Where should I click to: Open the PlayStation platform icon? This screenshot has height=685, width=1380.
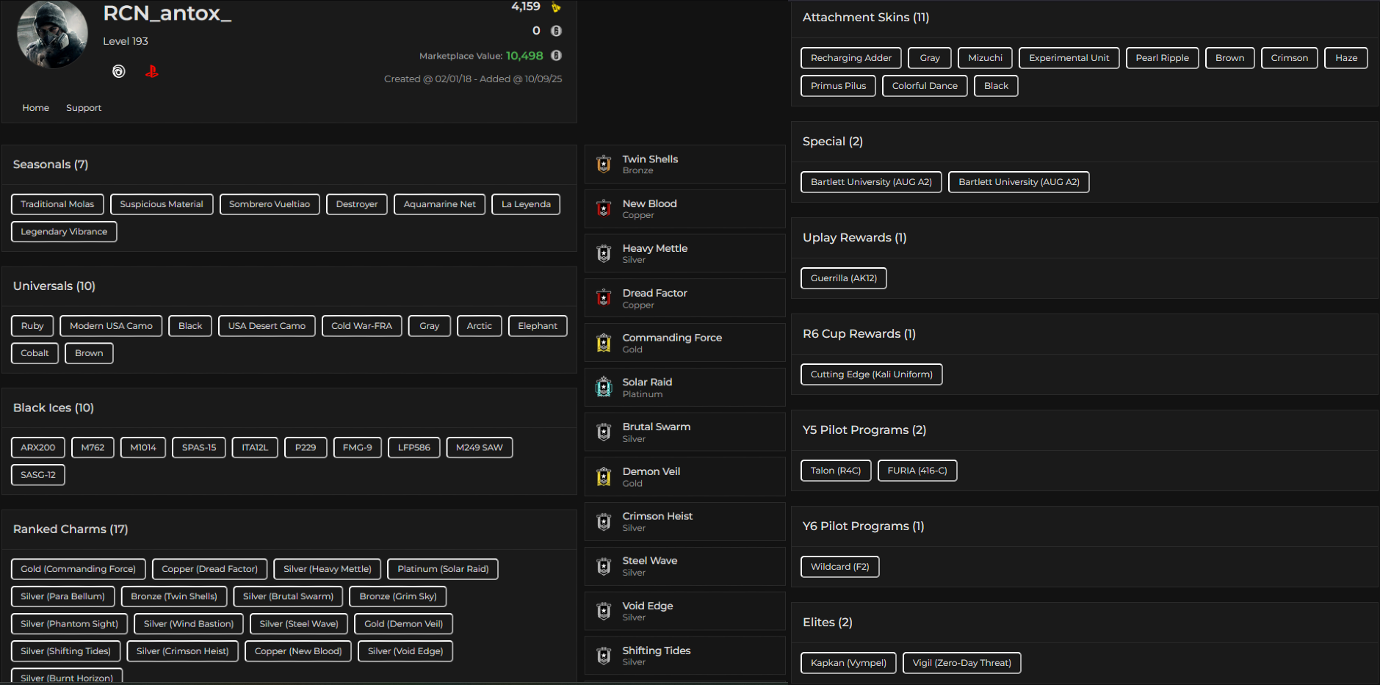(x=152, y=71)
